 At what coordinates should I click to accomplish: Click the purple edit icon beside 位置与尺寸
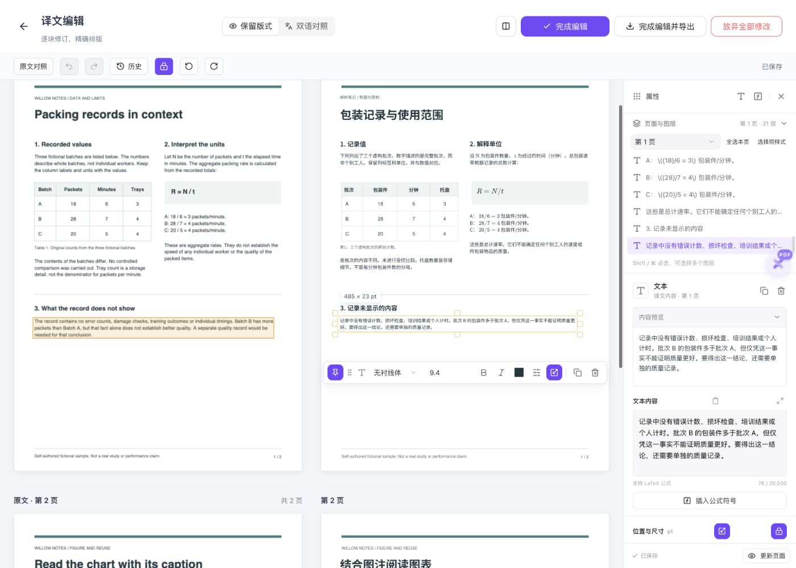722,531
